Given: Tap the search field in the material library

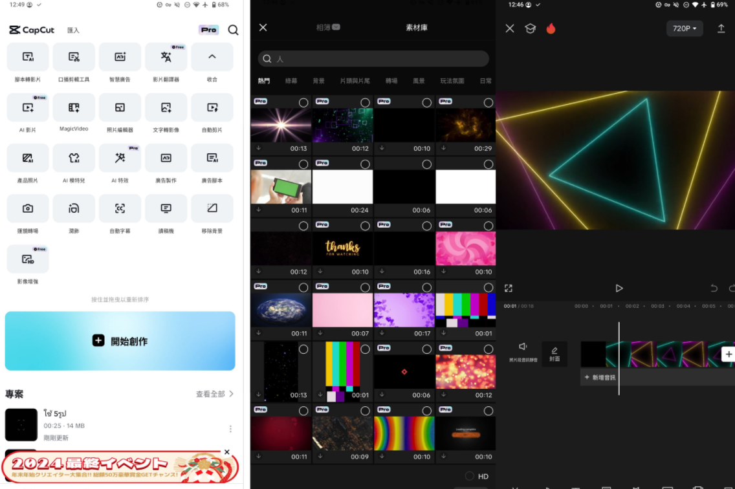Looking at the screenshot, I should point(373,58).
